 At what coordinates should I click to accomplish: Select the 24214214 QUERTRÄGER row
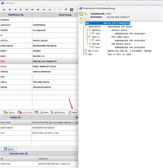(x=39, y=25)
